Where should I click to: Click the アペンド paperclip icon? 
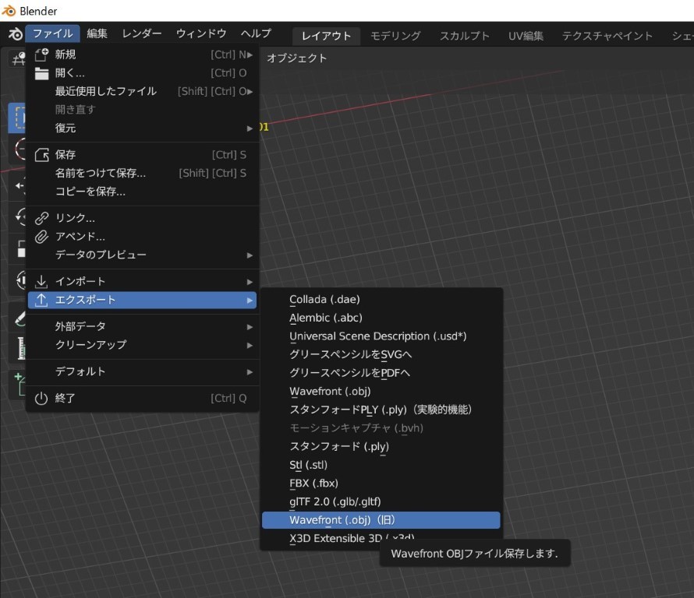coord(42,237)
